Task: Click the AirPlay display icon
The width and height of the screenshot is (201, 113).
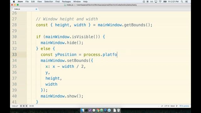Action: 156,2
